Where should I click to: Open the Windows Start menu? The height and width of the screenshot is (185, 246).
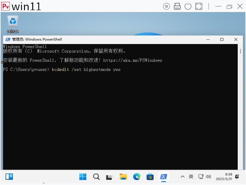pos(83,177)
